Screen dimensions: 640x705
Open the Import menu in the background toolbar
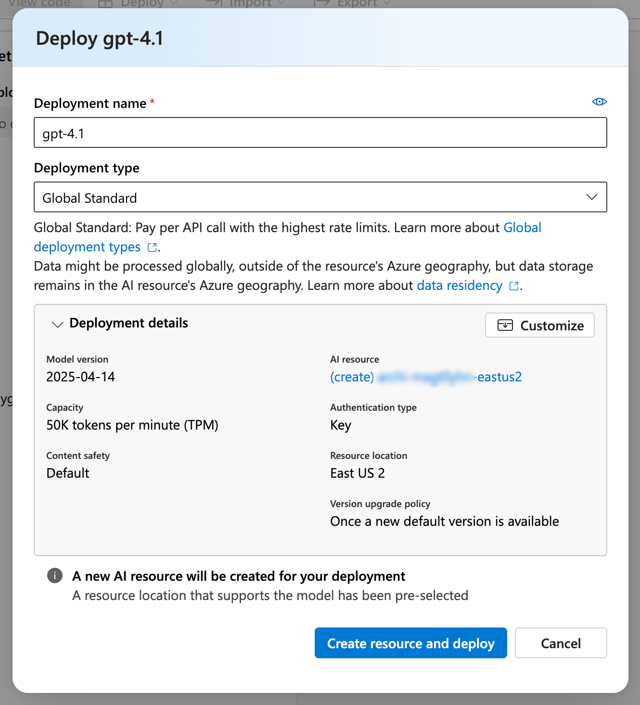(x=246, y=3)
